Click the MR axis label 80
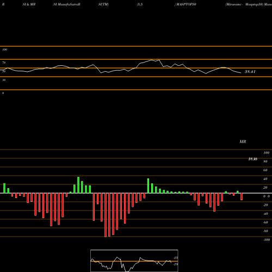This screenshot has height=272, width=272. tap(265, 162)
